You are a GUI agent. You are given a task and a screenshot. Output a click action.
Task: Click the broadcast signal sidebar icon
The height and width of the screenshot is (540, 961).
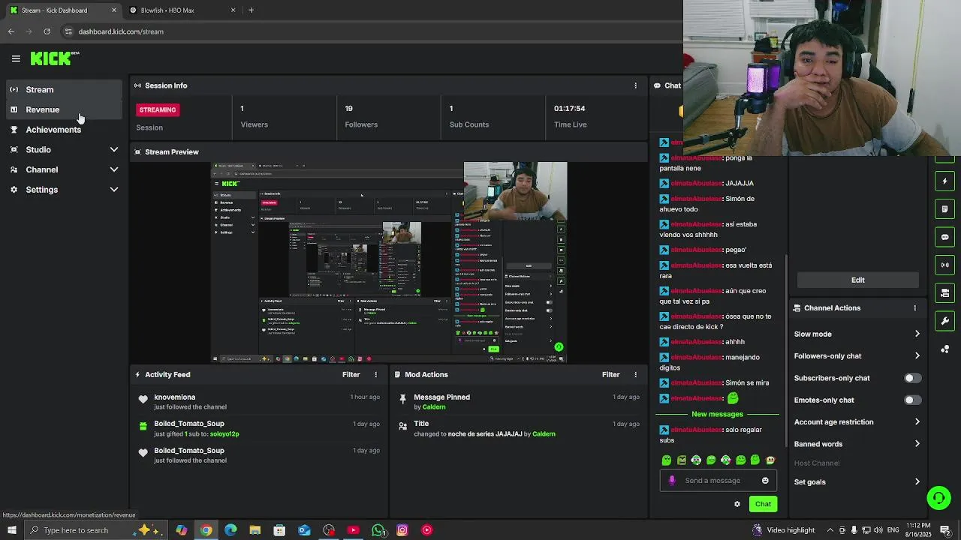click(x=944, y=265)
